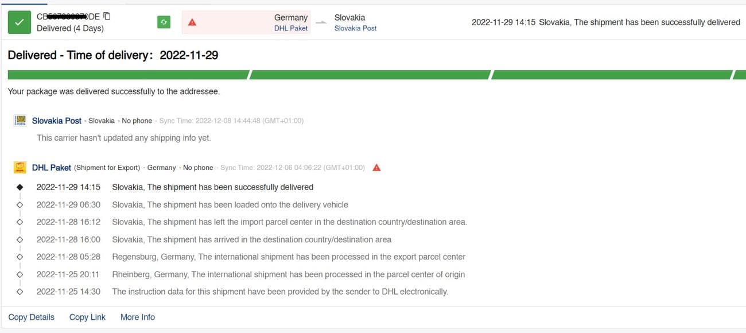
Task: Click the Slovakia Post carrier section heading
Action: (x=57, y=121)
